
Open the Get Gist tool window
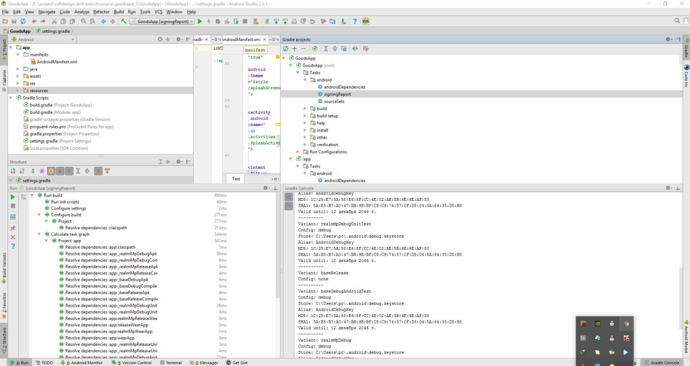tap(237, 363)
